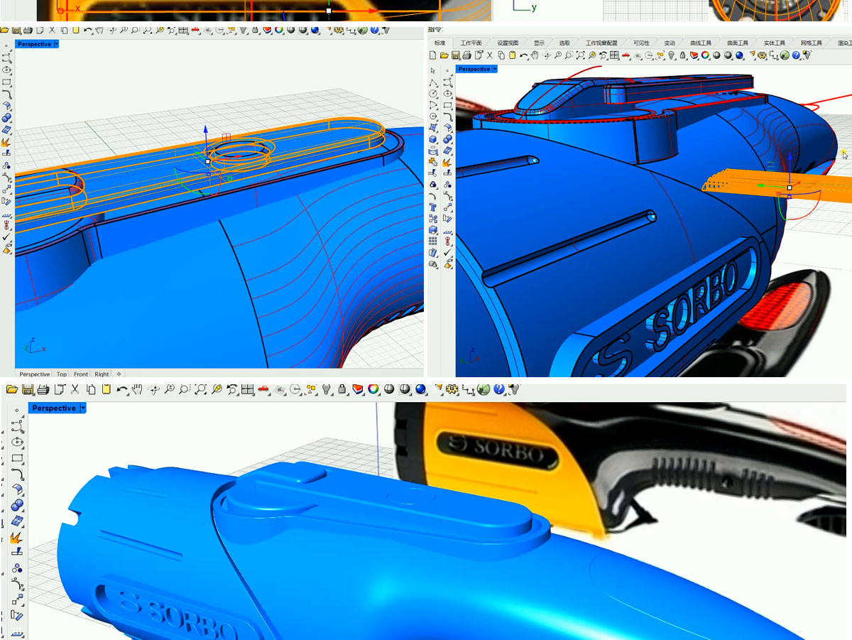The height and width of the screenshot is (640, 852).
Task: Add a viewport tab with the plus icon
Action: (119, 374)
